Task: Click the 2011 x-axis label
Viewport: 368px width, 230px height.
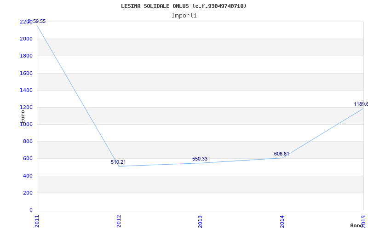Action: point(37,221)
